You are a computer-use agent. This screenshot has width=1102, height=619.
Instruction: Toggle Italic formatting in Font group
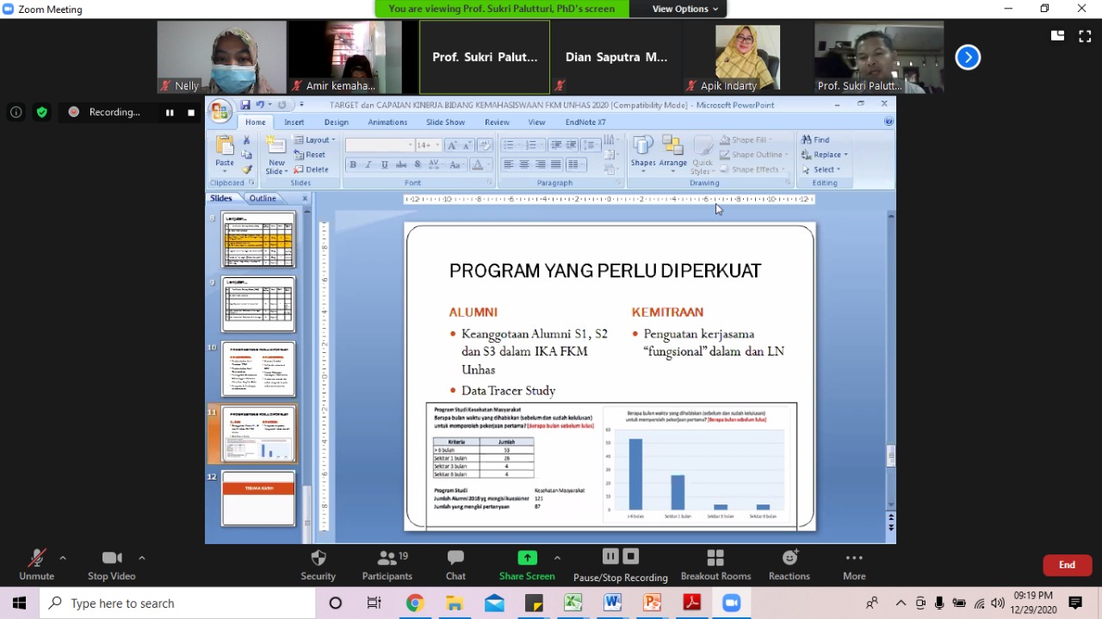368,164
